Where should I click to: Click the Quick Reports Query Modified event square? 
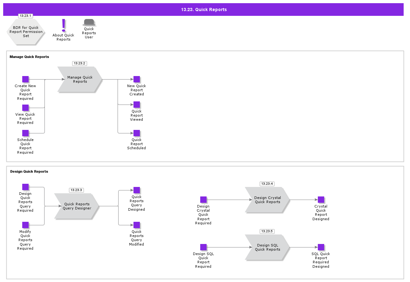pos(137,225)
